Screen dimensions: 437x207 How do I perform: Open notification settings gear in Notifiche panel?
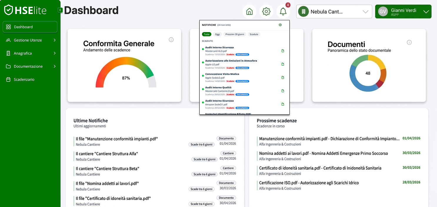coord(280,25)
